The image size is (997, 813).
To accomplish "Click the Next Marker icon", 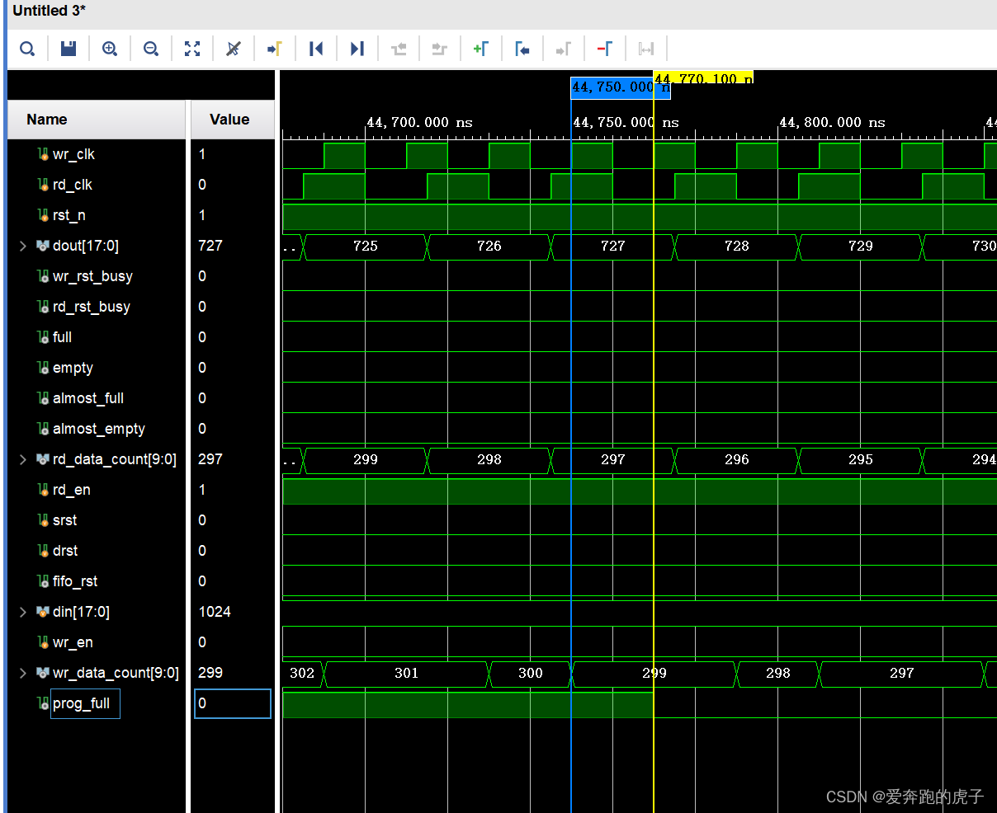I will 564,49.
